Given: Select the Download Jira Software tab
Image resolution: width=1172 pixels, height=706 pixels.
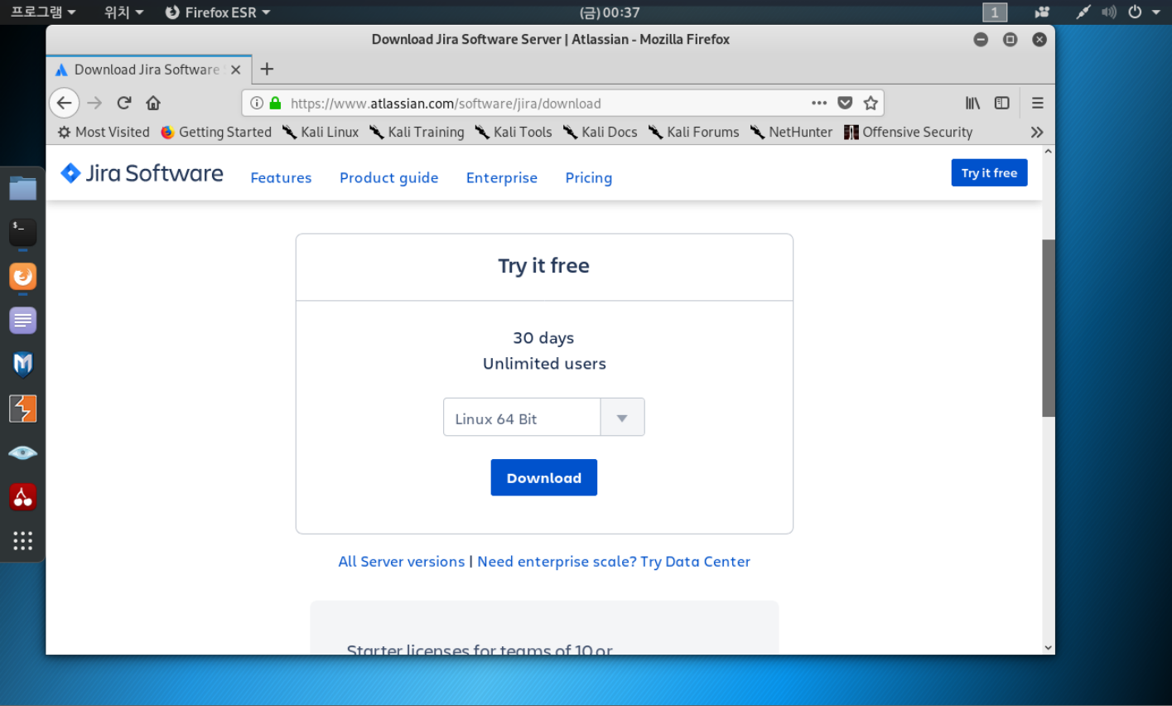Looking at the screenshot, I should 147,70.
